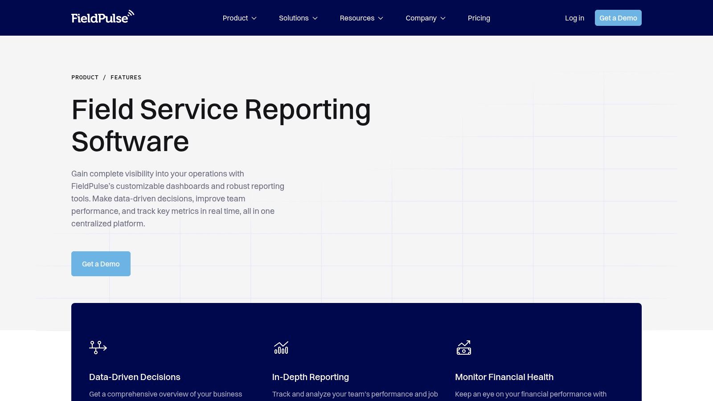Click the Log in link
713x401 pixels.
click(x=574, y=18)
